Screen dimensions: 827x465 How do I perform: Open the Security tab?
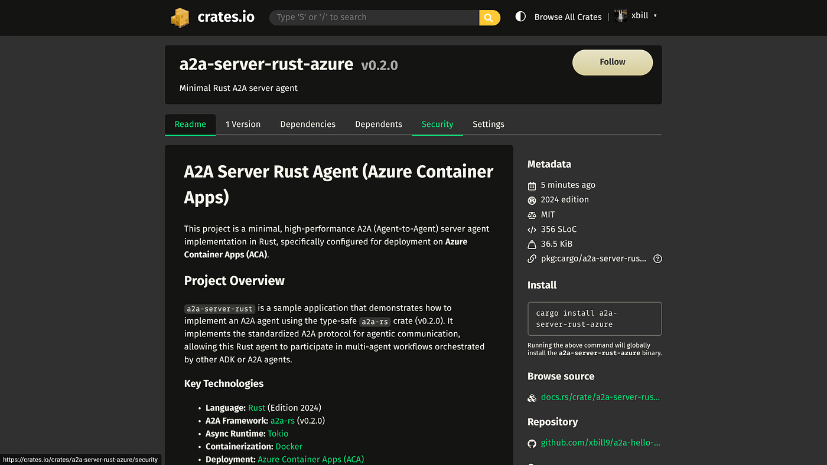coord(437,125)
